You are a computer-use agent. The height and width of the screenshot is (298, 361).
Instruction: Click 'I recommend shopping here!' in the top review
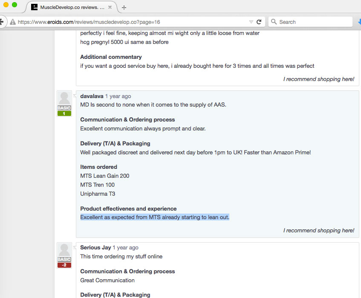pyautogui.click(x=319, y=79)
